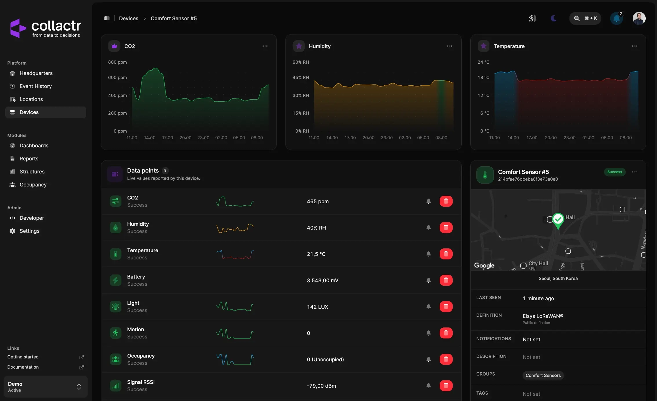Click the green map pin marker
657x401 pixels.
558,221
